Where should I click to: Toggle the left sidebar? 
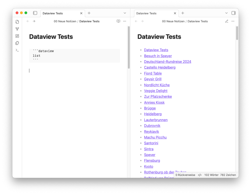pos(35,13)
